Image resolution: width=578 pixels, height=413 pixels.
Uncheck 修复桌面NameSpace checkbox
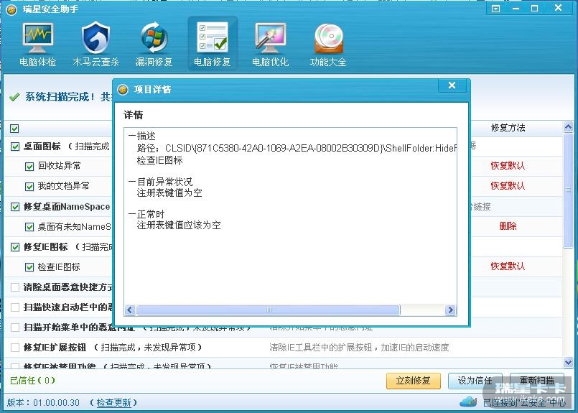coord(15,207)
